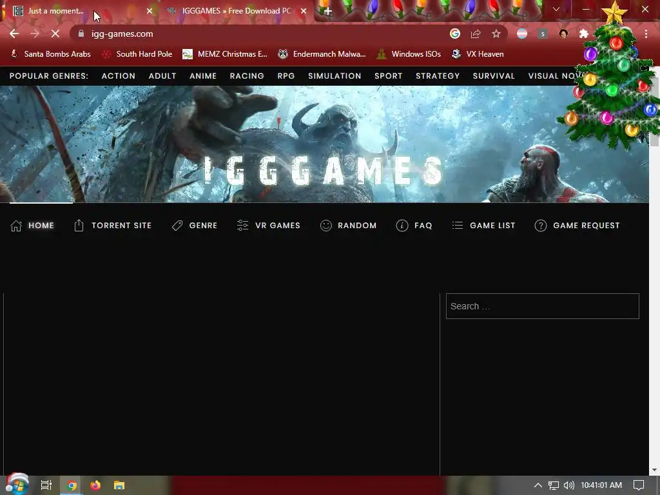
Task: Open FAQ page
Action: (414, 226)
